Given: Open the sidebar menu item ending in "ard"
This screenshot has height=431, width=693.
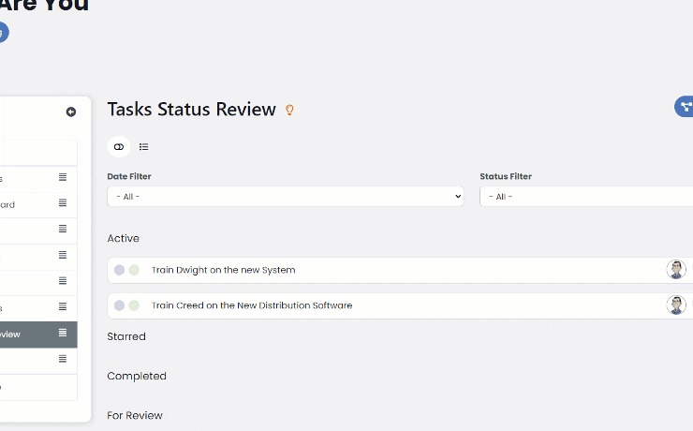Looking at the screenshot, I should pos(19,204).
